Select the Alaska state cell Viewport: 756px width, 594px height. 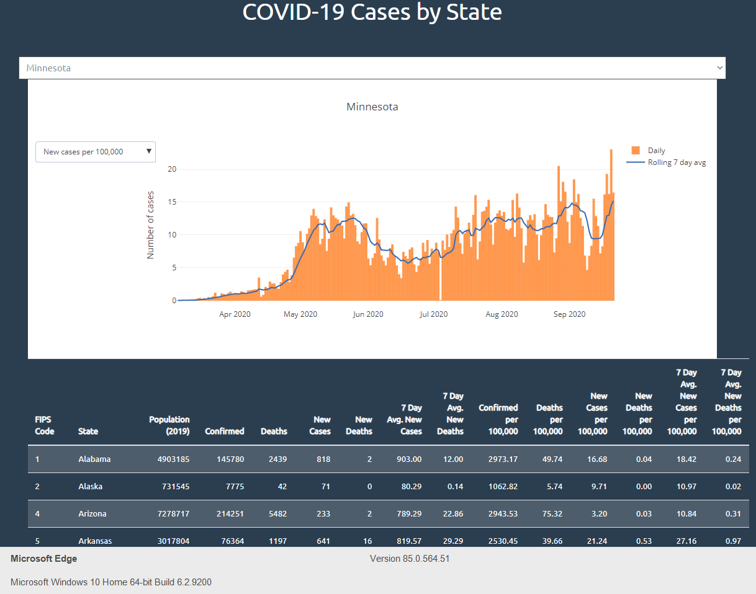[x=91, y=487]
